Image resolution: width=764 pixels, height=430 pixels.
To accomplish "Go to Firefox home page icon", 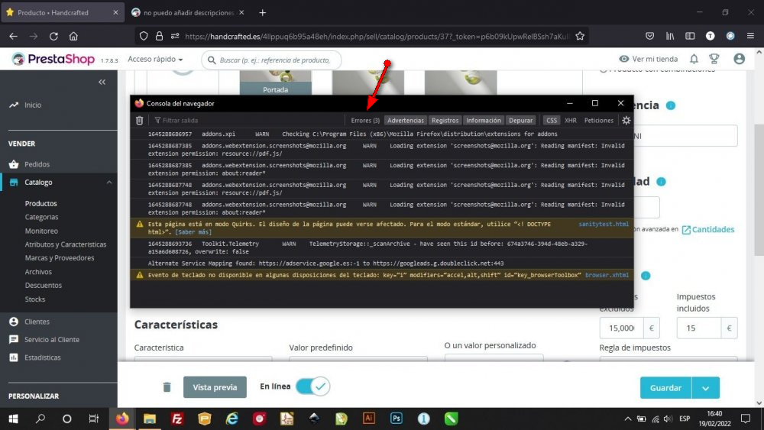I will point(73,36).
